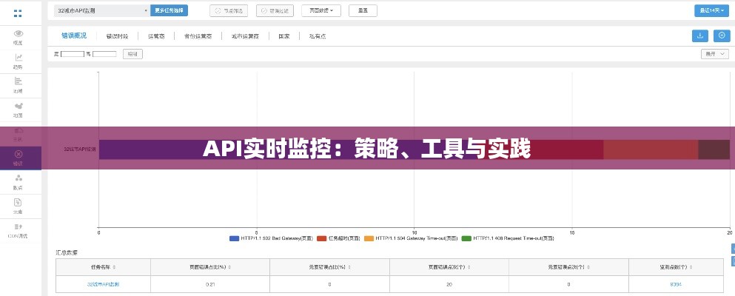
Task: Toggle the HTTP/1.1 408 Request Time-out legend item
Action: [508, 238]
